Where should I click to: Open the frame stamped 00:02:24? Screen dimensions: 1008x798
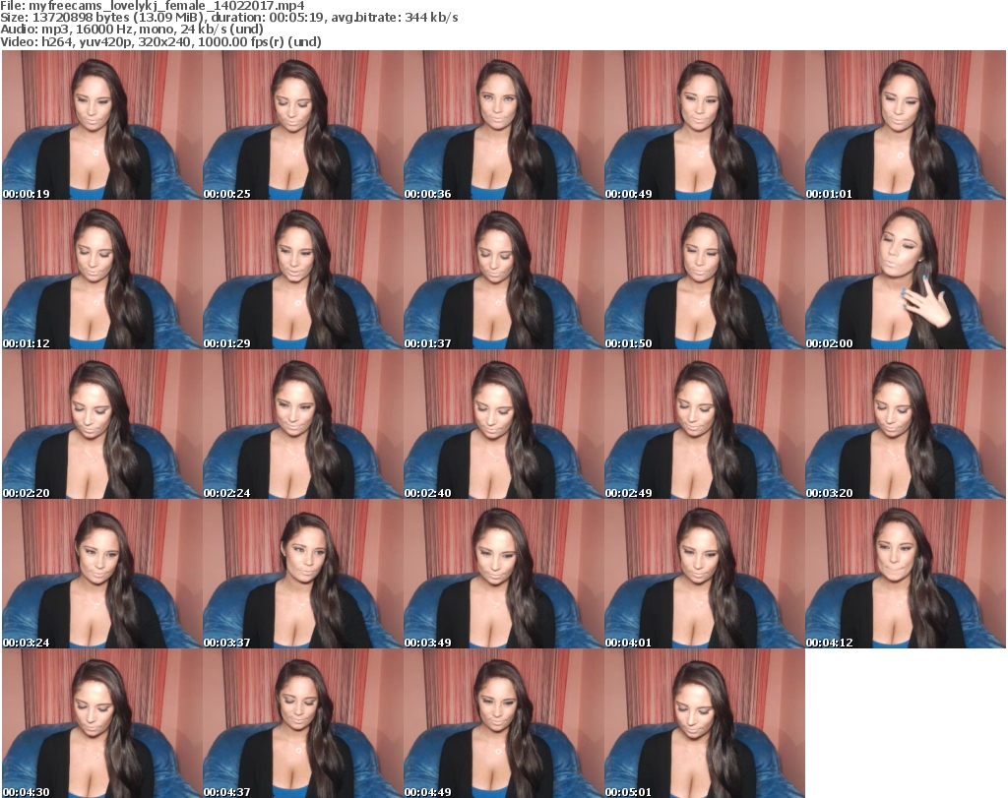click(303, 424)
